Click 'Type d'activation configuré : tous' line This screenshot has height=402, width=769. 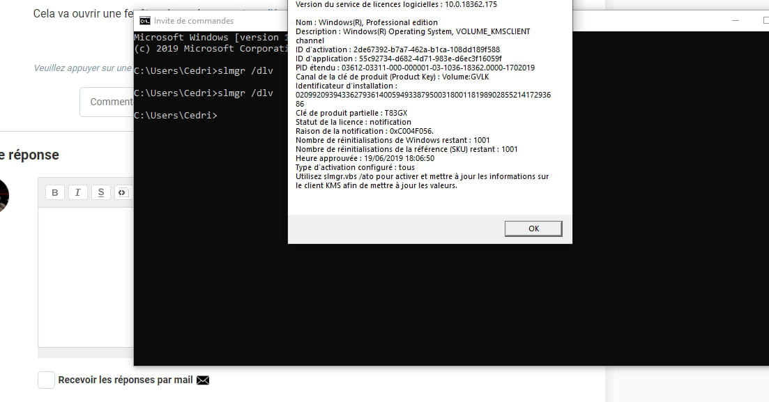click(355, 167)
